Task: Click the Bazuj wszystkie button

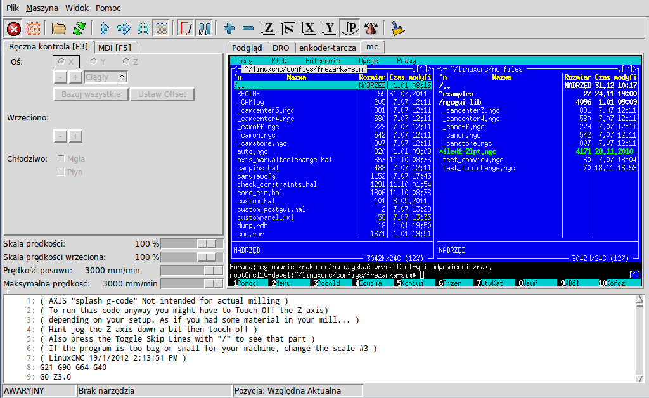Action: [91, 94]
